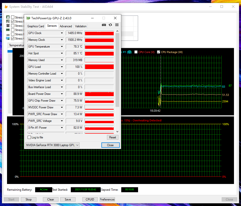This screenshot has height=206, width=241.
Task: Click the GPU-Z graphics card title icon
Action: (x=28, y=18)
